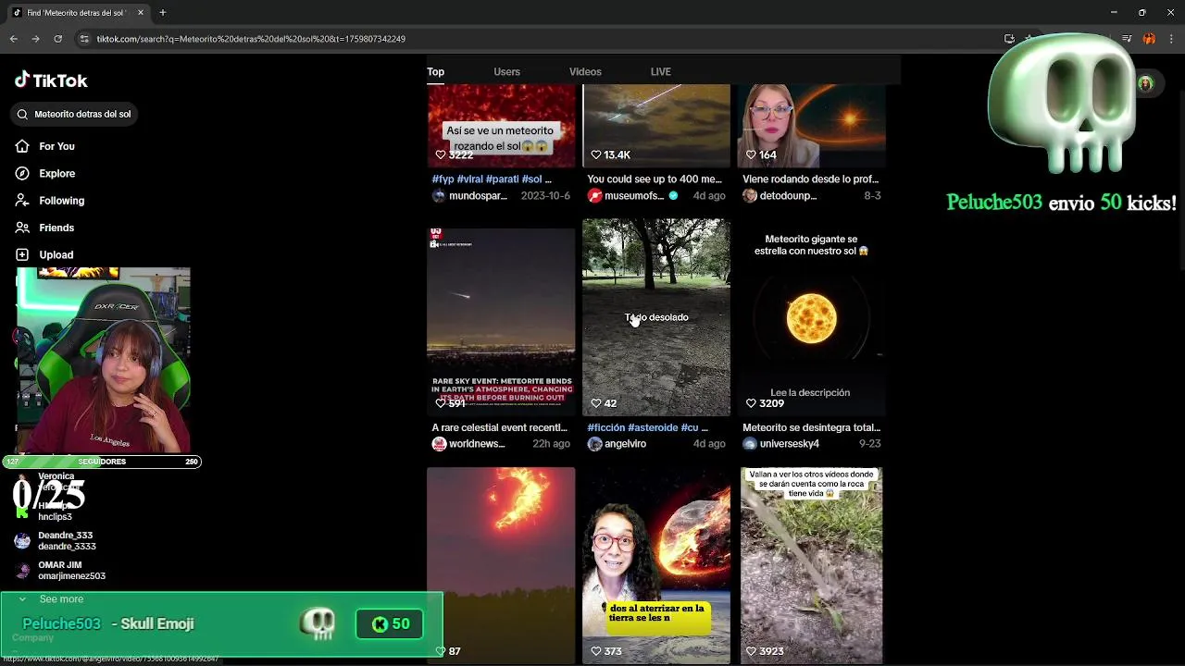Go back with browser back arrow

click(13, 39)
